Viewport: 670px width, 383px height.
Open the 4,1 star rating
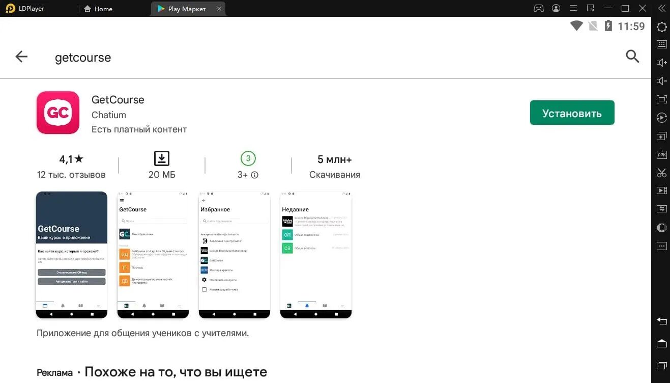pyautogui.click(x=71, y=159)
